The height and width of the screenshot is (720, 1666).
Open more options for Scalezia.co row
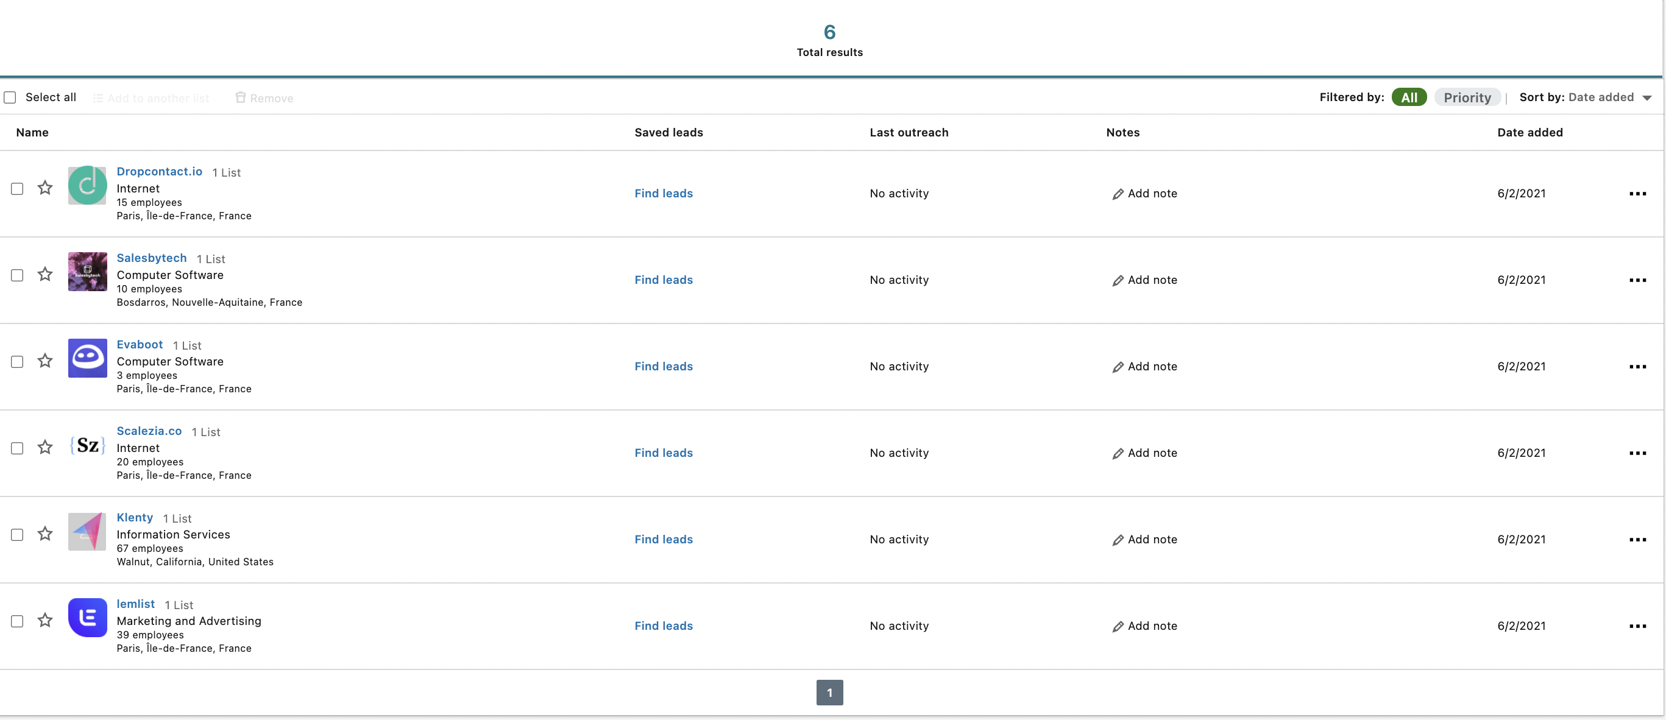point(1637,454)
